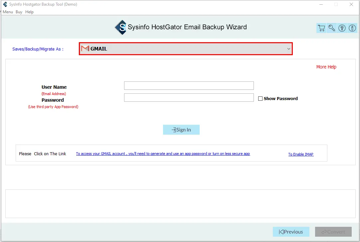Open the GMAIL app password instructions link
Viewport: 360px width, 242px height.
[163, 154]
